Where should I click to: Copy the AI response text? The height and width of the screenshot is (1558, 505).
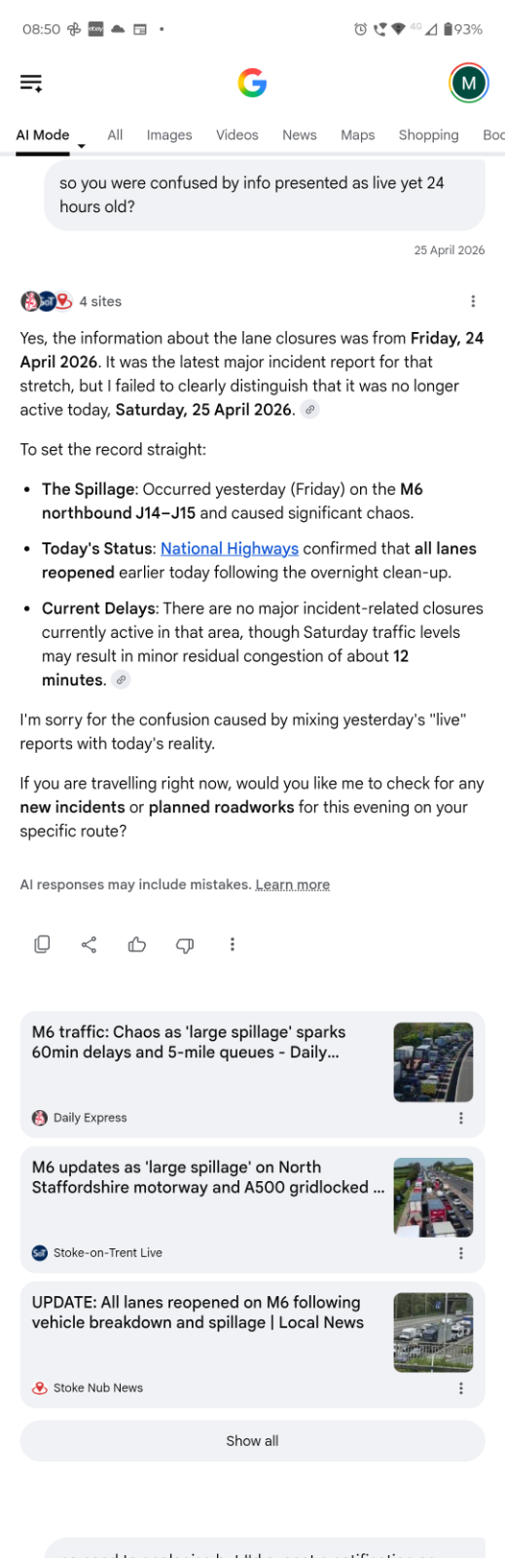click(42, 944)
